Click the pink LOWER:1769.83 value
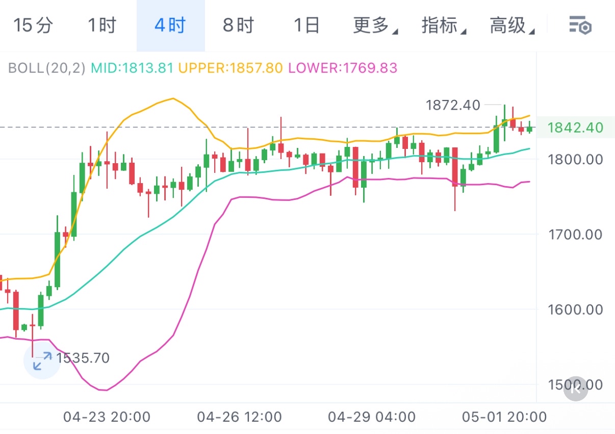 coord(342,68)
